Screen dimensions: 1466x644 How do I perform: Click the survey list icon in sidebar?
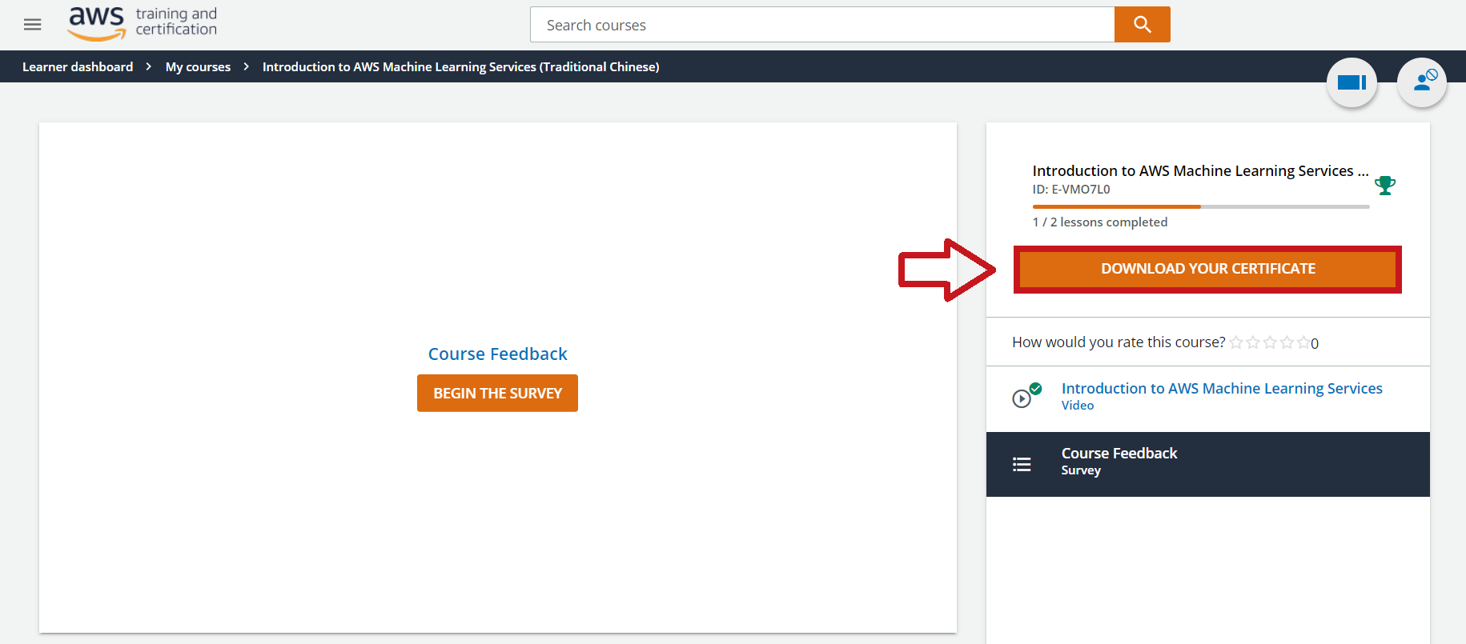[1022, 464]
